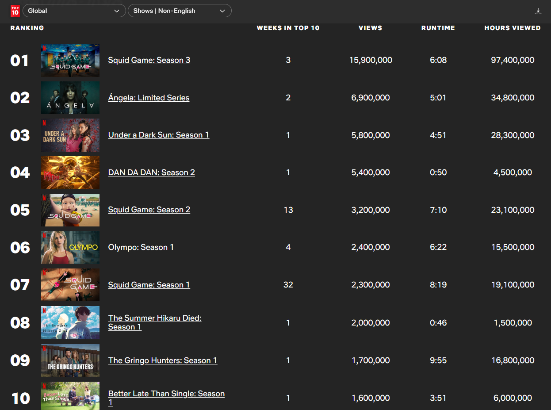Image resolution: width=551 pixels, height=410 pixels.
Task: Click the 19,100,000 hours viewed value
Action: click(x=513, y=285)
